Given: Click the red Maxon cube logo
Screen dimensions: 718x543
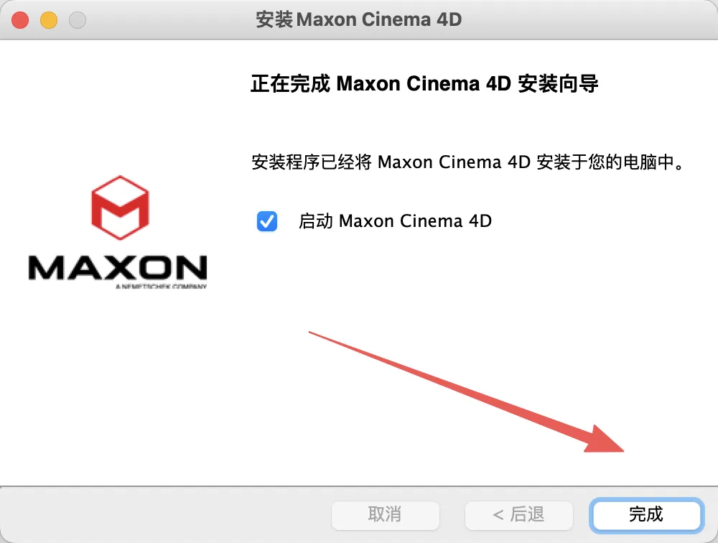Looking at the screenshot, I should tap(120, 208).
